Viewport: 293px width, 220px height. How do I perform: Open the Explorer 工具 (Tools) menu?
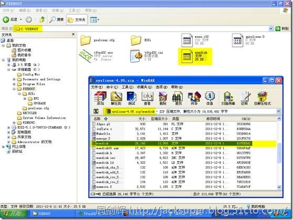tap(74, 11)
